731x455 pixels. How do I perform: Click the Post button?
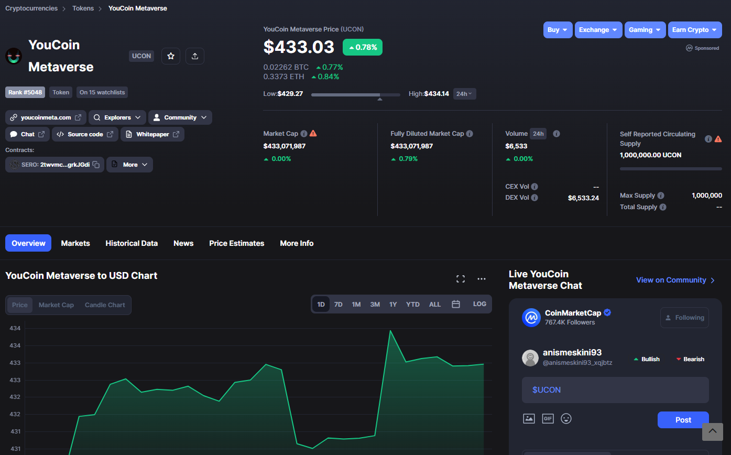pos(683,420)
